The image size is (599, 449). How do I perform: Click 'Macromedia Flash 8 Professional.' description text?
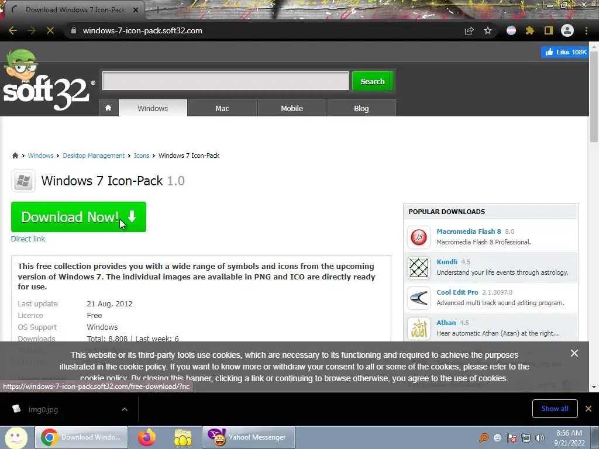point(484,242)
